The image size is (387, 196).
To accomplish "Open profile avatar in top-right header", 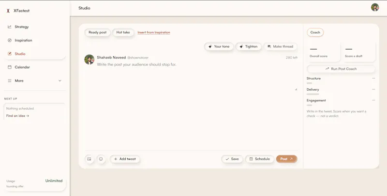I will [375, 7].
